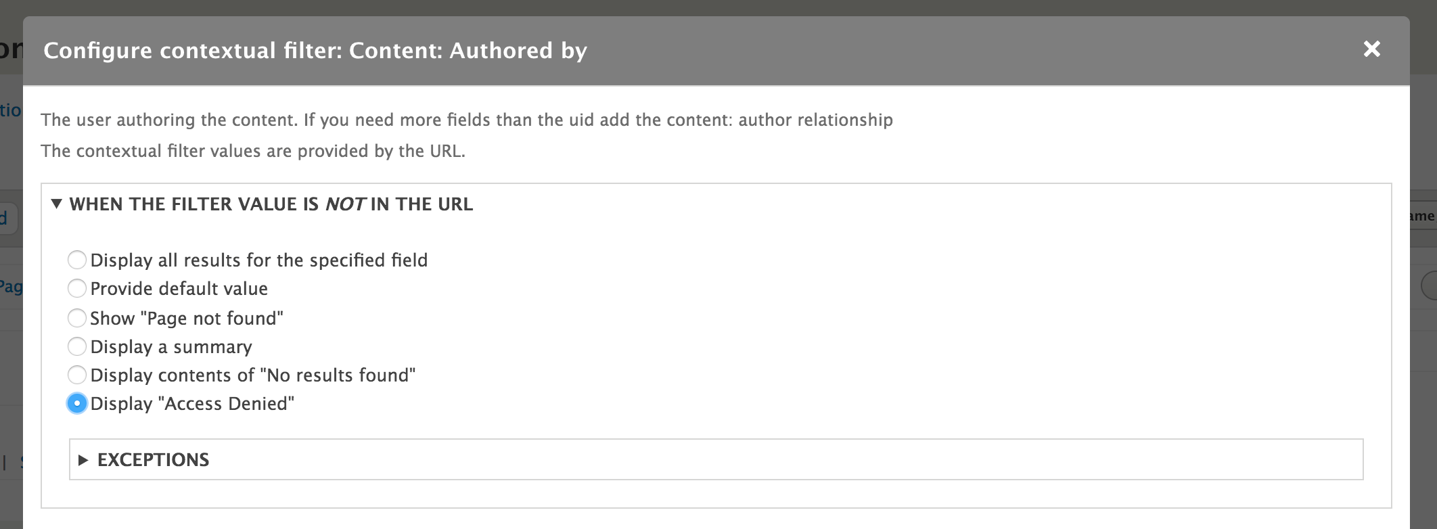Viewport: 1437px width, 529px height.
Task: Click the "Provide default value" label text
Action: coord(179,289)
